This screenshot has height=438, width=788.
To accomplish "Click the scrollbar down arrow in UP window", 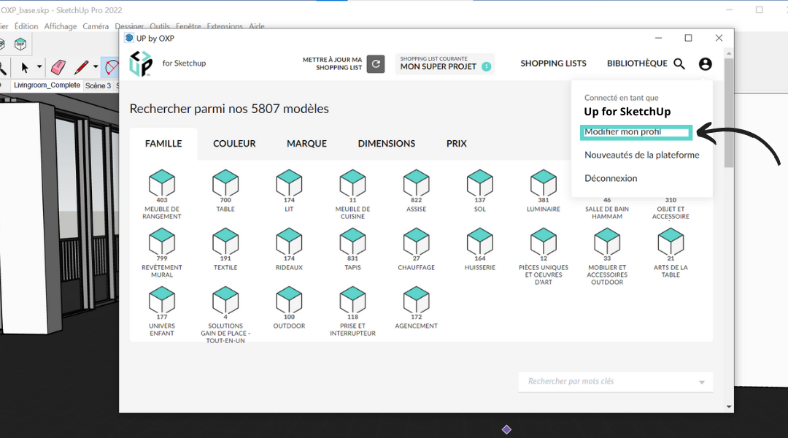I will point(729,407).
